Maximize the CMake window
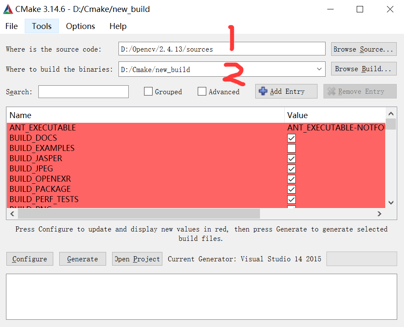The image size is (404, 327). pyautogui.click(x=360, y=9)
